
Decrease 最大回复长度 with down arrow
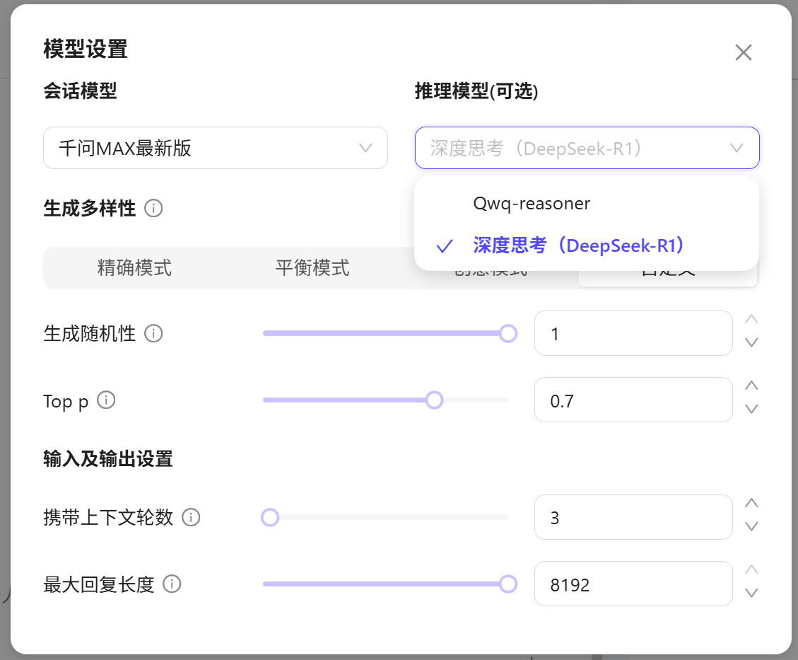pos(751,593)
